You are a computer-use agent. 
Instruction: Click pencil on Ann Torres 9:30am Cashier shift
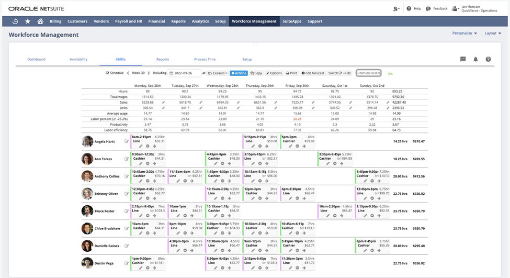point(140,163)
